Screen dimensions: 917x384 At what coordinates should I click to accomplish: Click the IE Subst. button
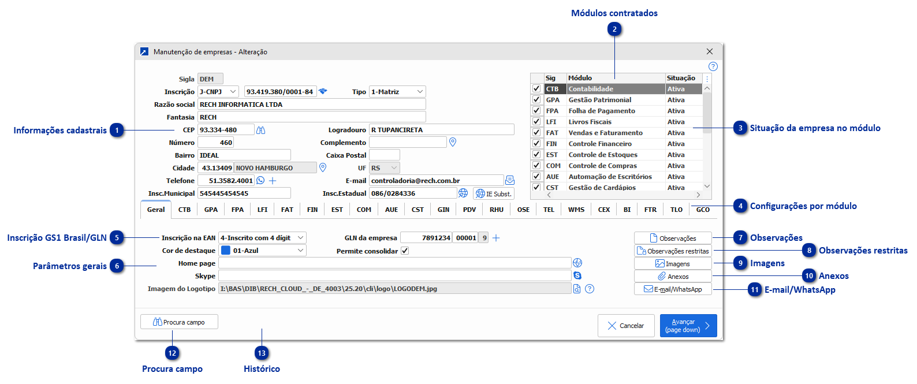494,193
